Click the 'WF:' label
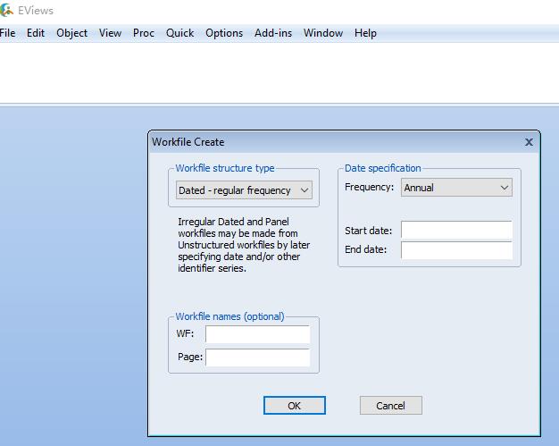Viewport: 559px width, 446px height. [x=185, y=333]
